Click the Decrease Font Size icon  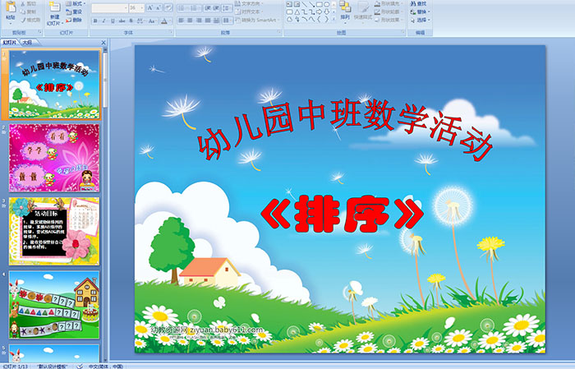(x=158, y=7)
